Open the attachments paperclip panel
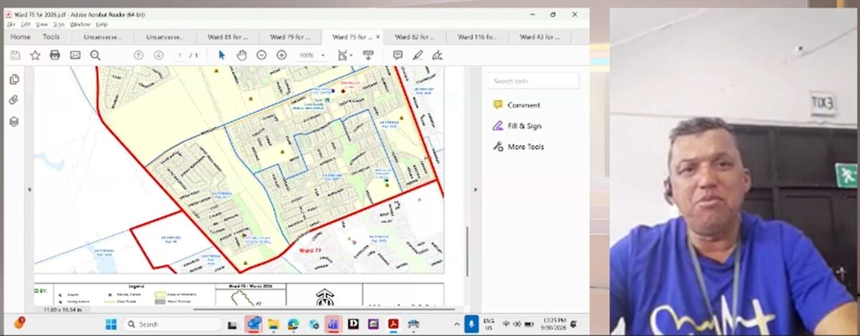The image size is (860, 336). pos(14,100)
